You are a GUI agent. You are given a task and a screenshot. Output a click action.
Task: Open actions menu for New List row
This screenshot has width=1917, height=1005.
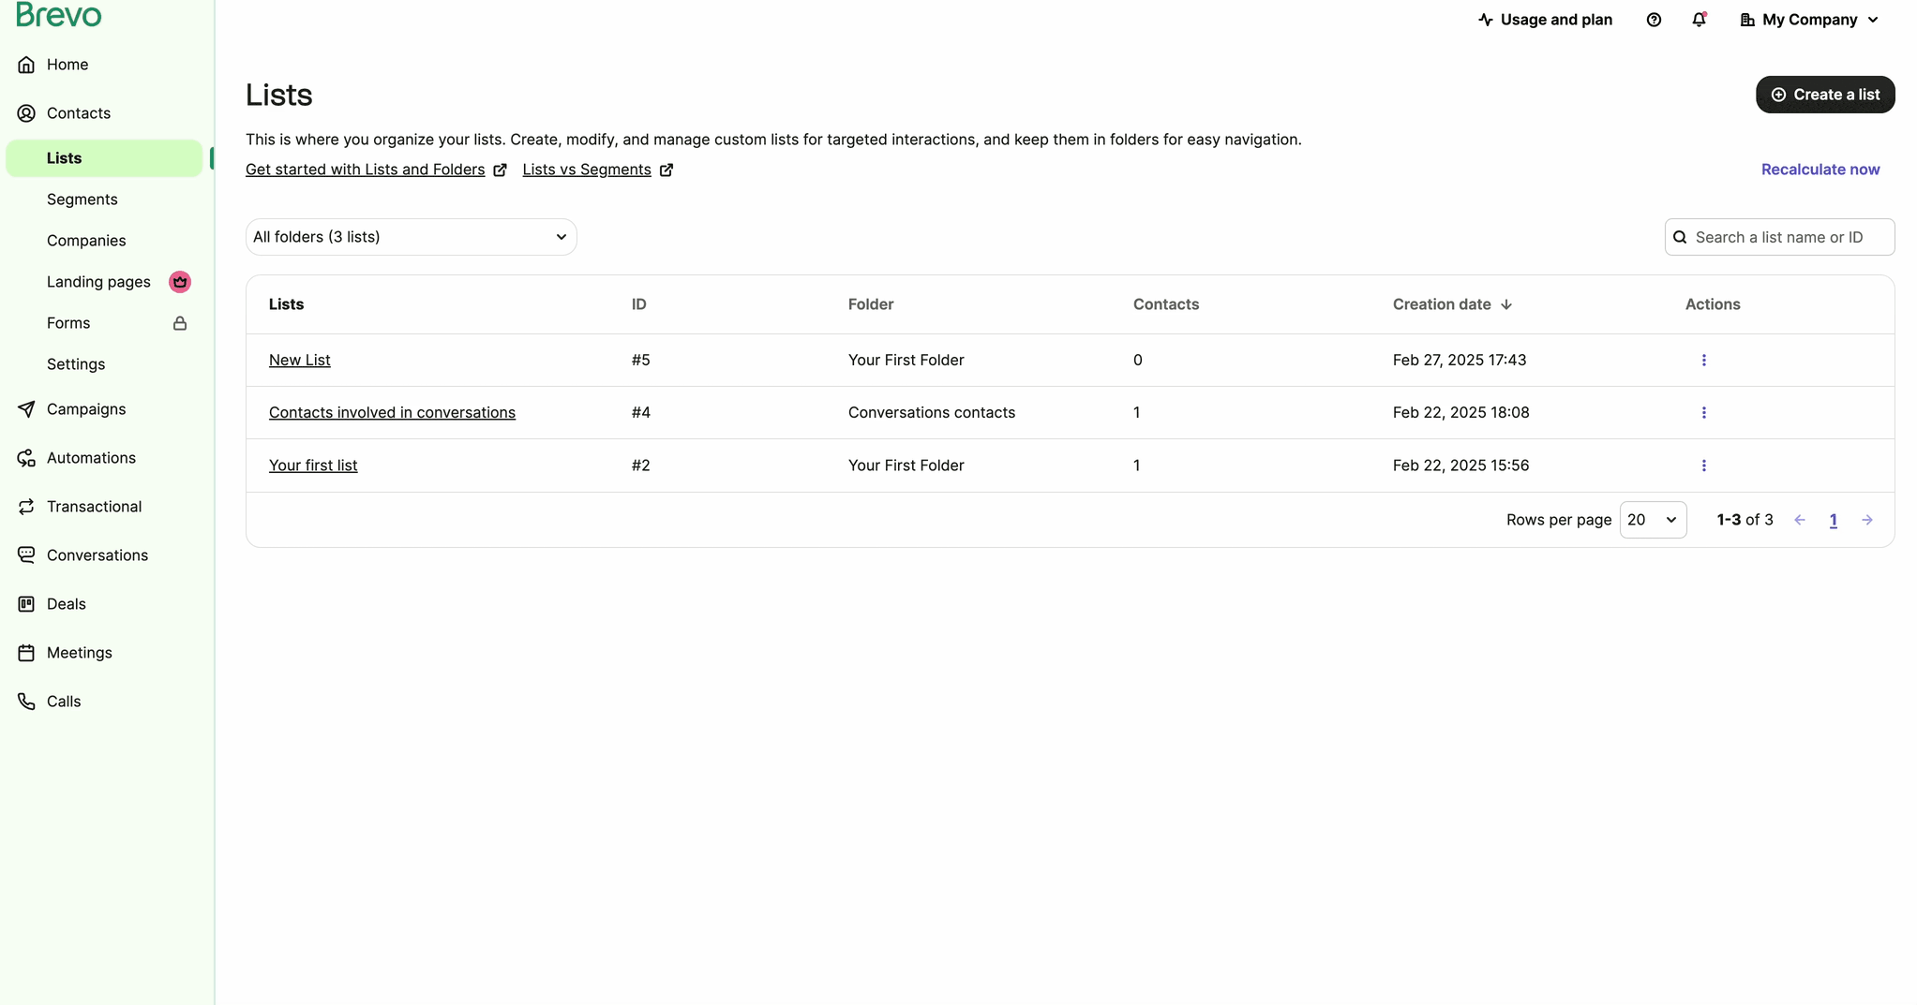1703,361
